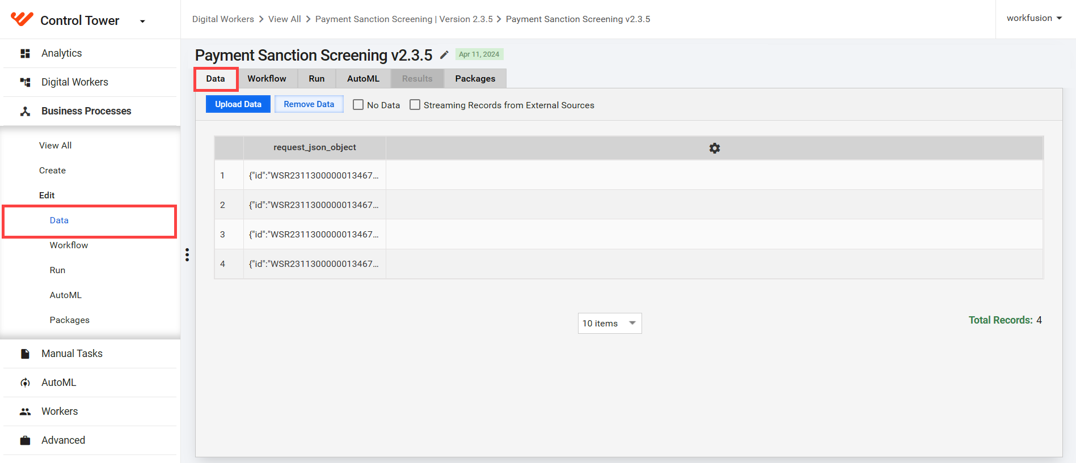
Task: Open Payment Sanction Screening Version 2.3.5 breadcrumb
Action: point(404,19)
